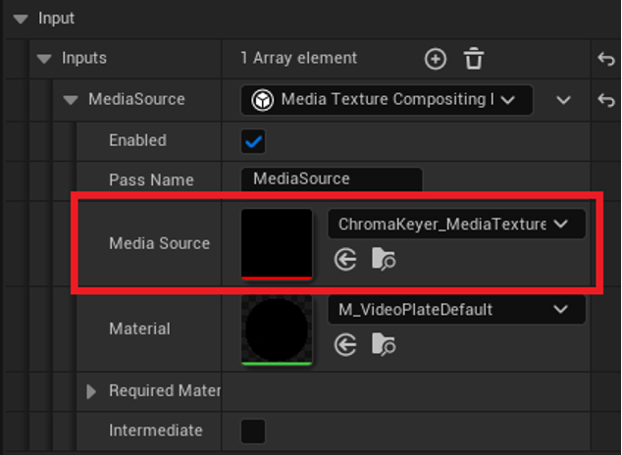Collapse the Input section
This screenshot has width=622, height=455.
click(21, 19)
